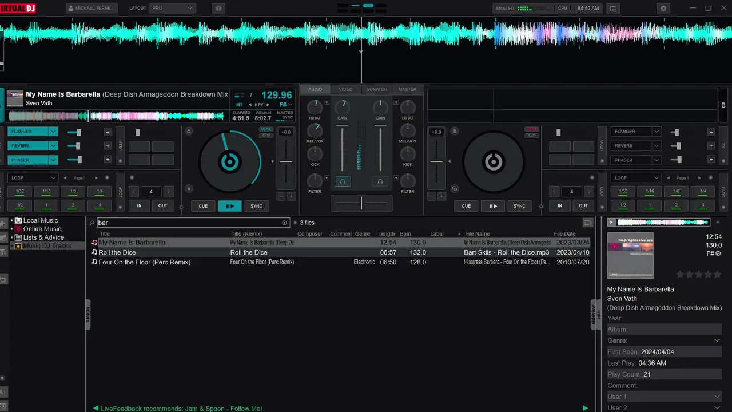The image size is (732, 412).
Task: Shift left deck key down
Action: pos(250,105)
